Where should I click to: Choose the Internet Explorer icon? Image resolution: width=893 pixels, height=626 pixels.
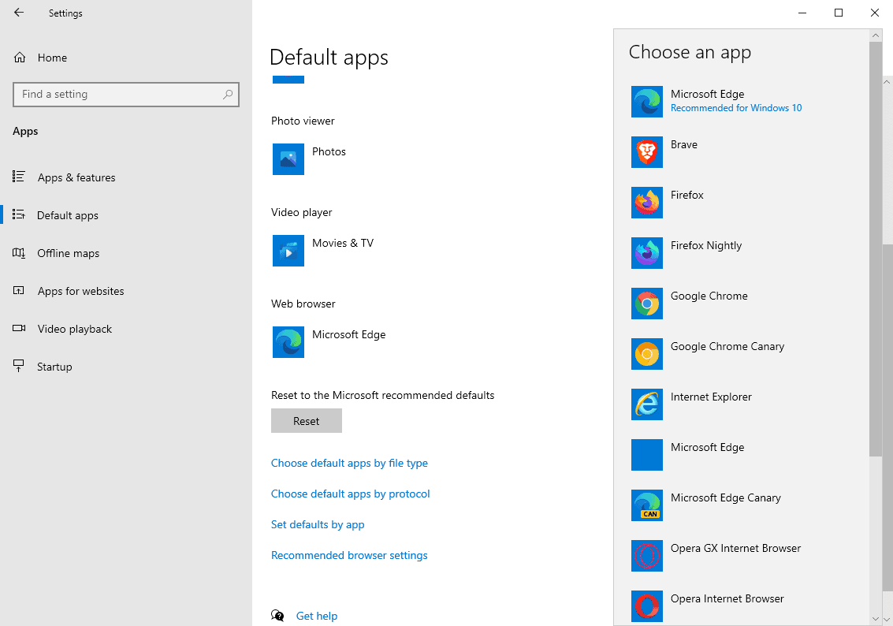[x=647, y=404]
